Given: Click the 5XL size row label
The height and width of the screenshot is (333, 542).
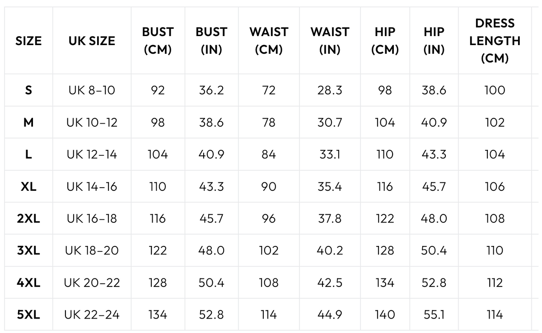Looking at the screenshot, I should coord(28,314).
